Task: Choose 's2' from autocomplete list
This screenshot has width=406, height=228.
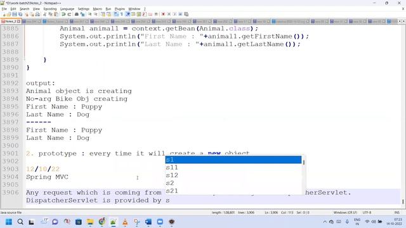Action: (233, 183)
